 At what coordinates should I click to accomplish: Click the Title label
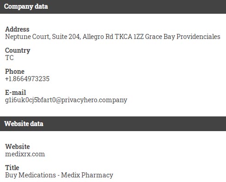tap(12, 168)
